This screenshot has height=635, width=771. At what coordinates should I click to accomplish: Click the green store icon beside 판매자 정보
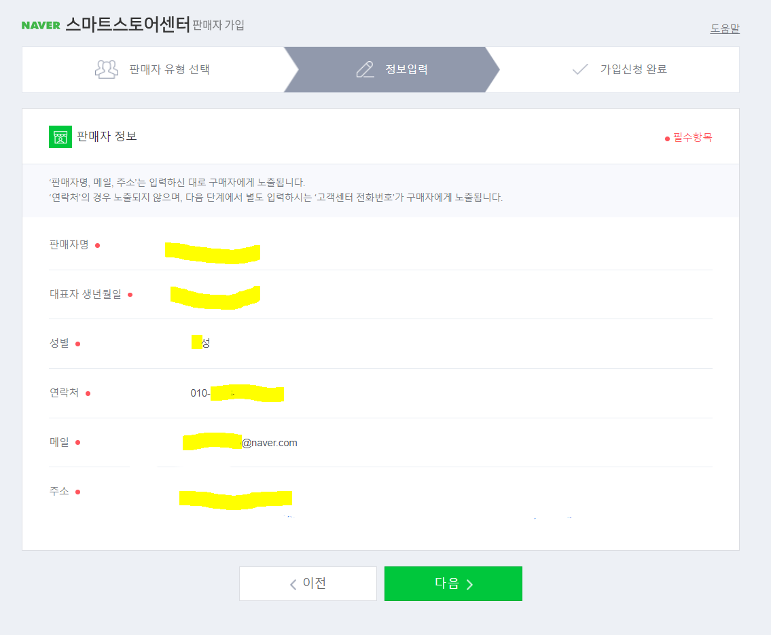point(60,137)
